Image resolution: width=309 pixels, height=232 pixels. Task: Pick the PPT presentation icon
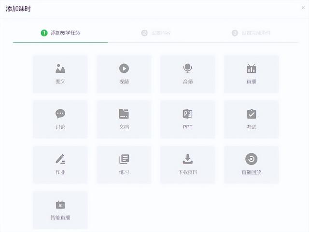click(188, 114)
